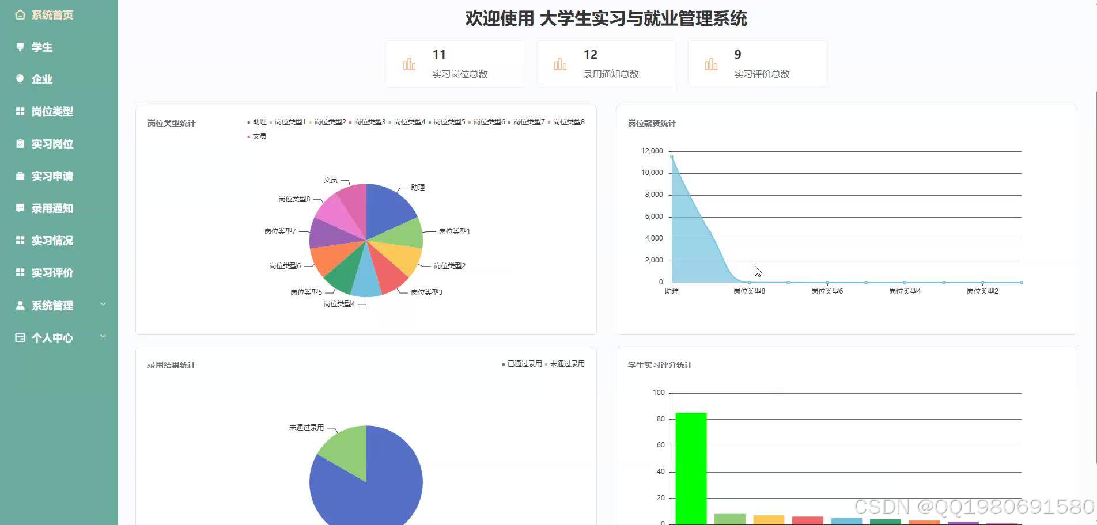Open 企业 via its sidebar icon
The height and width of the screenshot is (525, 1097).
pos(19,79)
